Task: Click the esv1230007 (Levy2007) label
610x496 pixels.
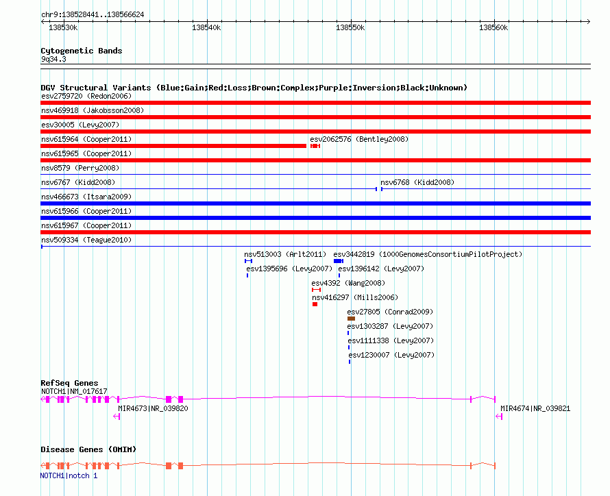Action: pyautogui.click(x=391, y=355)
